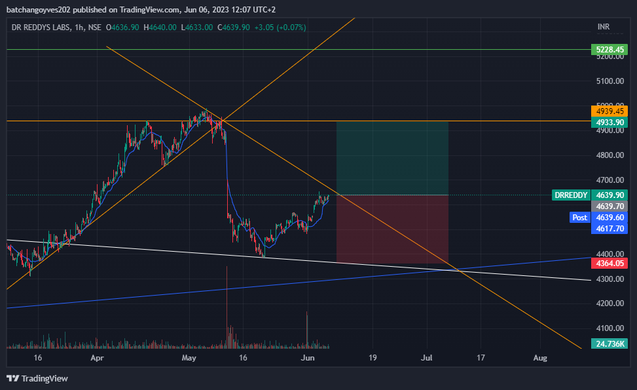
Task: Click the red 4364.05 stop price label
Action: coord(610,263)
